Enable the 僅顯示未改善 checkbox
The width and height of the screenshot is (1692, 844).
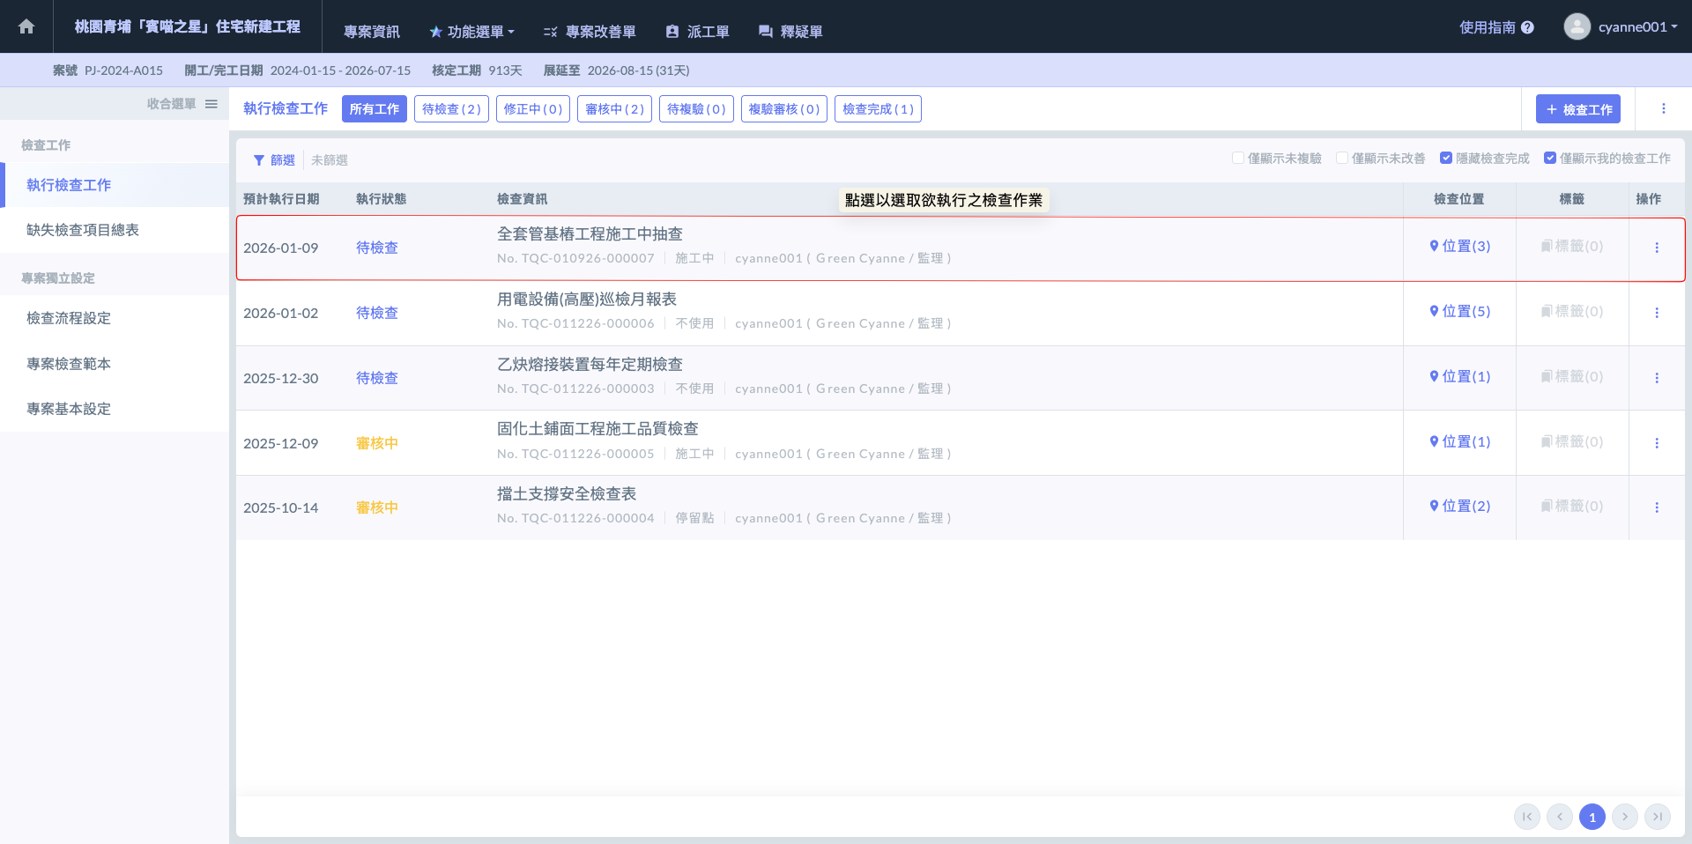pyautogui.click(x=1342, y=159)
